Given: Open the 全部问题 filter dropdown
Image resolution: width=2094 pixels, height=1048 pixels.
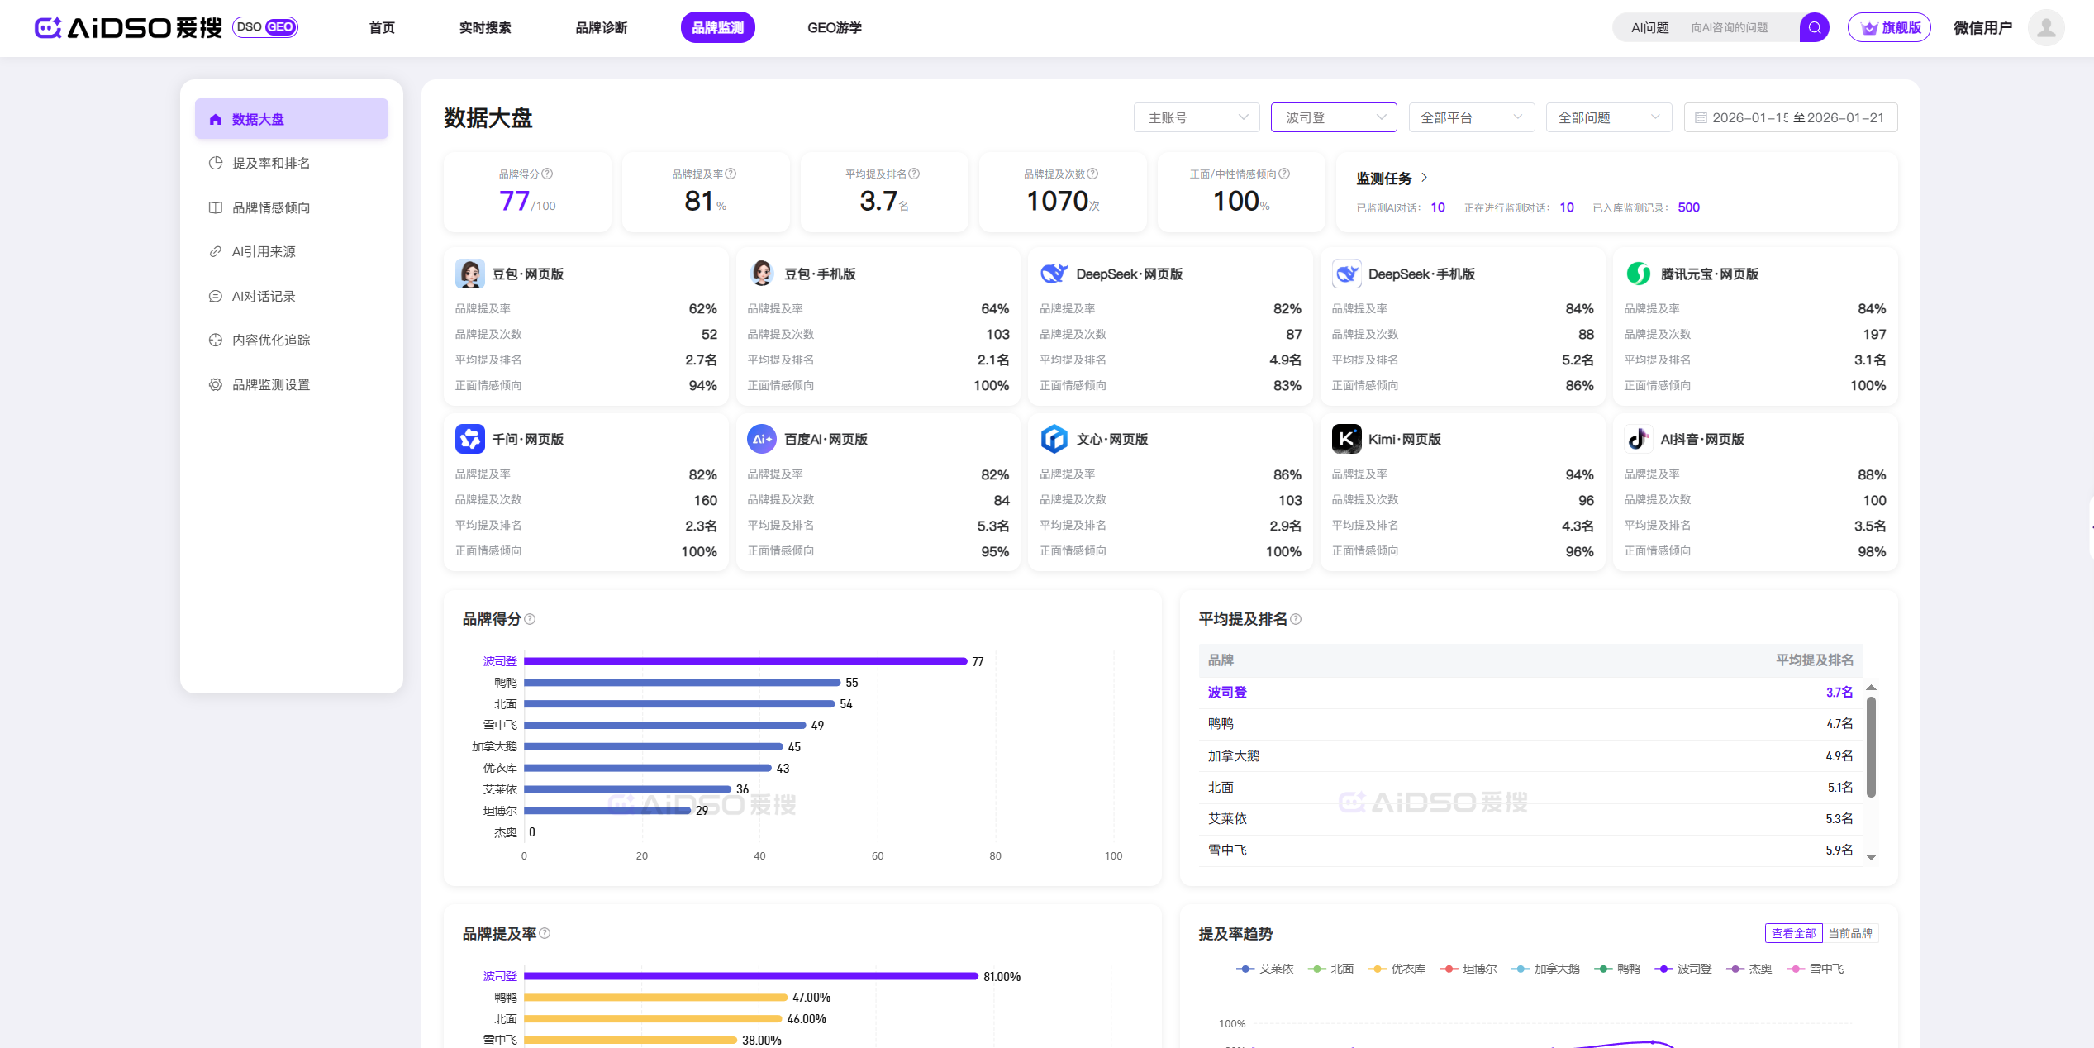Looking at the screenshot, I should (1608, 117).
